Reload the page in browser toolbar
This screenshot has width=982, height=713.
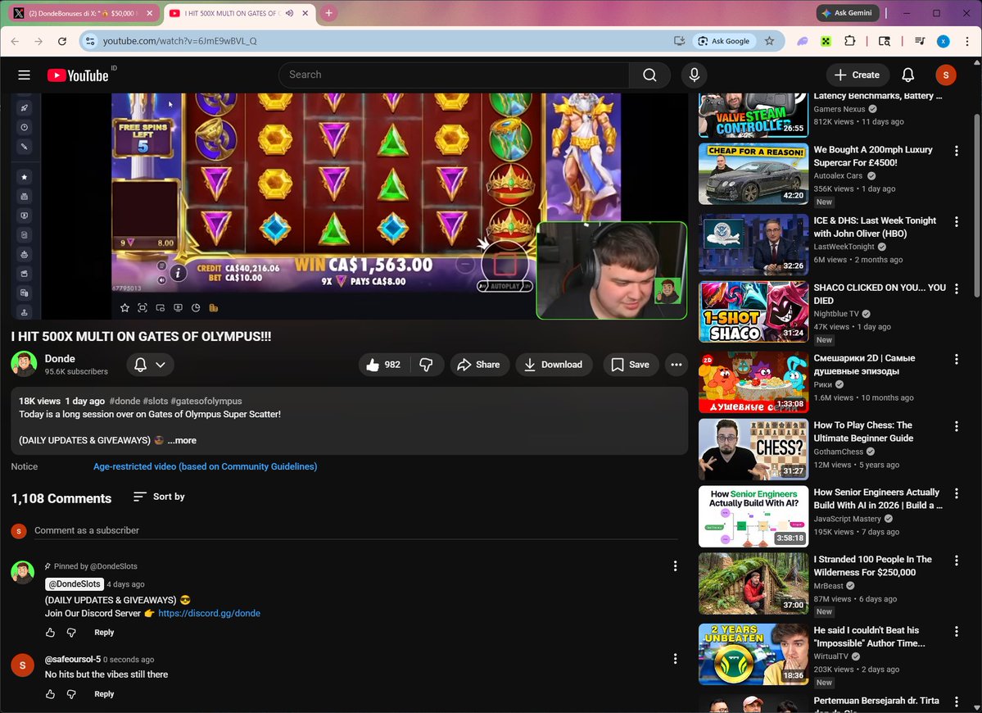coord(62,41)
